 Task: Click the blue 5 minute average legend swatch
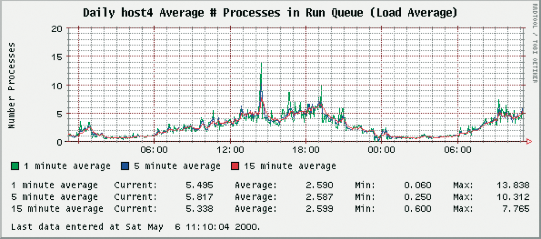tap(125, 166)
